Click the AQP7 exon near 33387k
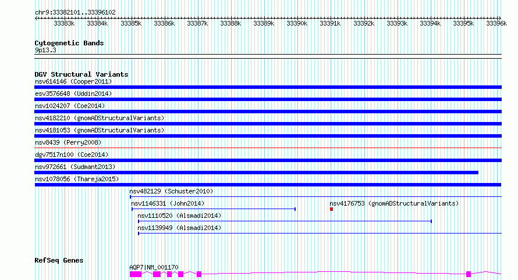 [x=199, y=274]
